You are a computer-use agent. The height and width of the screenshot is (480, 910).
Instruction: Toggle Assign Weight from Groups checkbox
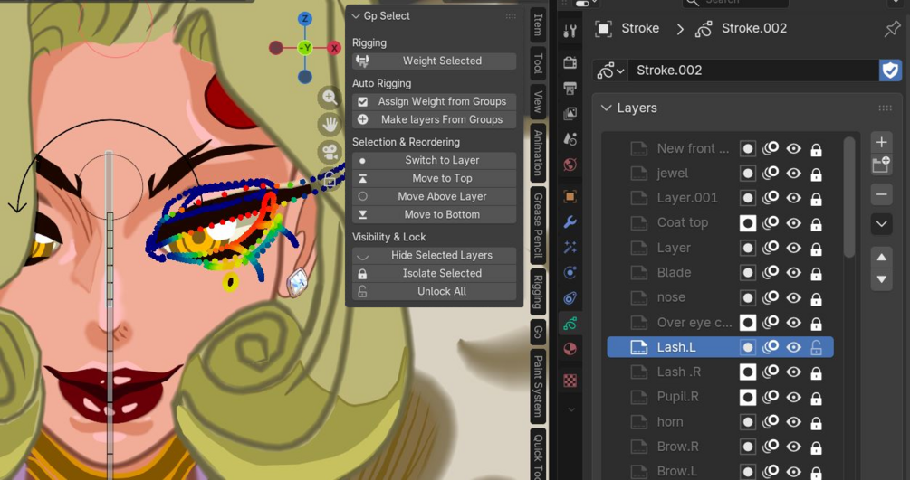point(363,101)
